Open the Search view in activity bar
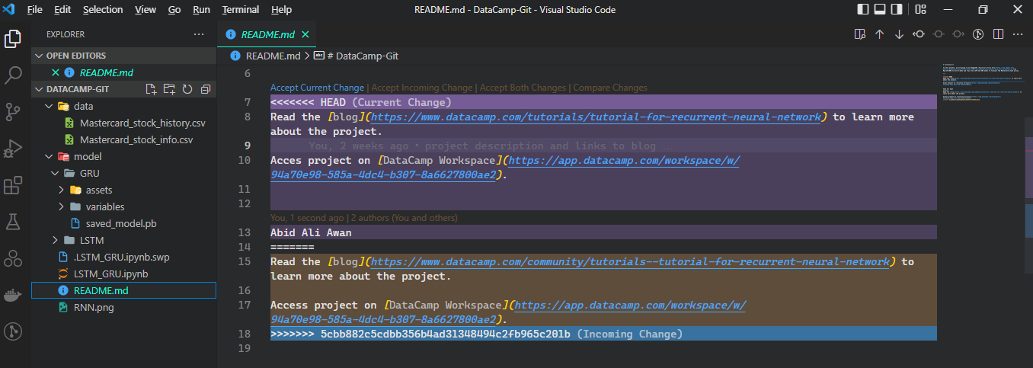The height and width of the screenshot is (368, 1033). point(13,75)
